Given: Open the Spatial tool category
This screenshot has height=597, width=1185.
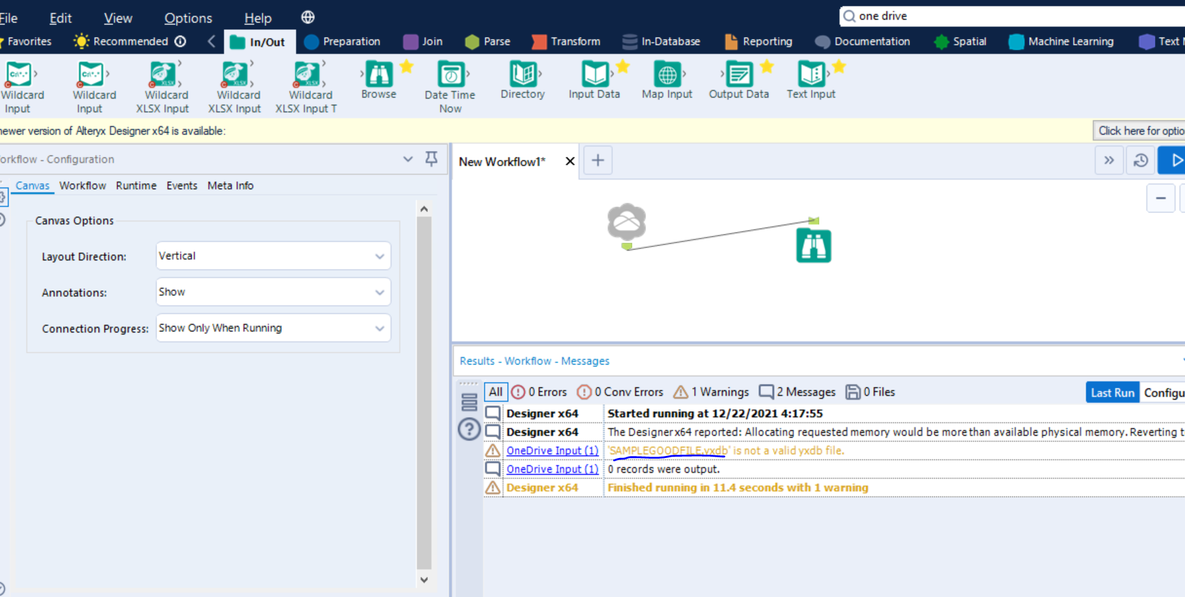Looking at the screenshot, I should (960, 42).
